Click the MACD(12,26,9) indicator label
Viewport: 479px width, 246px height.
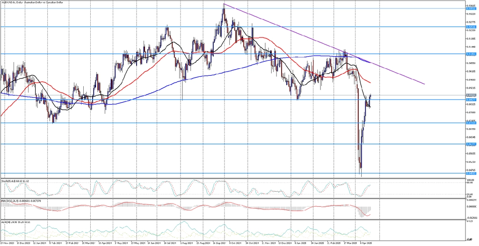coord(21,201)
